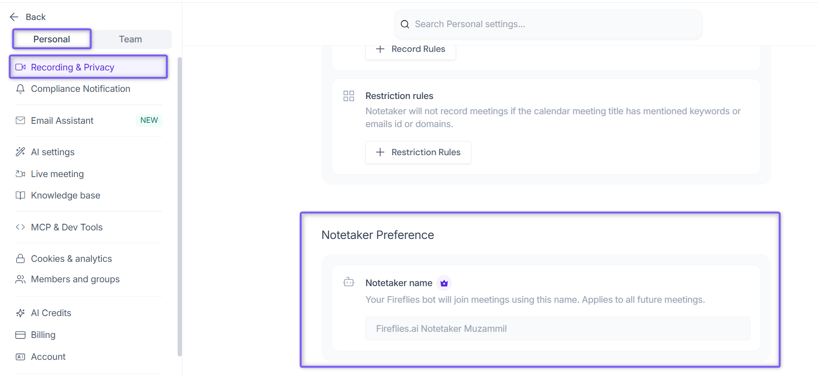Image resolution: width=818 pixels, height=377 pixels.
Task: Click the NEW badge beside Email Assistant
Action: [x=149, y=120]
